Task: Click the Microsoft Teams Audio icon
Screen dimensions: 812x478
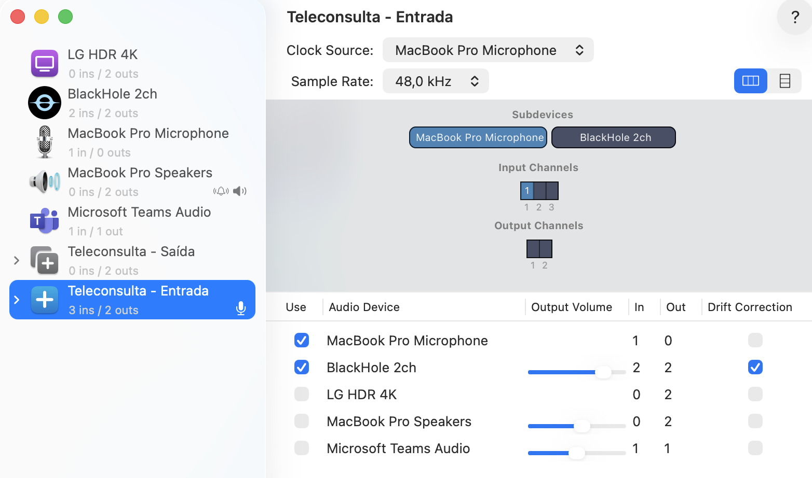Action: 45,221
